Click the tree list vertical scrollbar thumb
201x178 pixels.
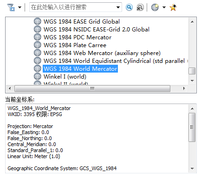[192, 71]
